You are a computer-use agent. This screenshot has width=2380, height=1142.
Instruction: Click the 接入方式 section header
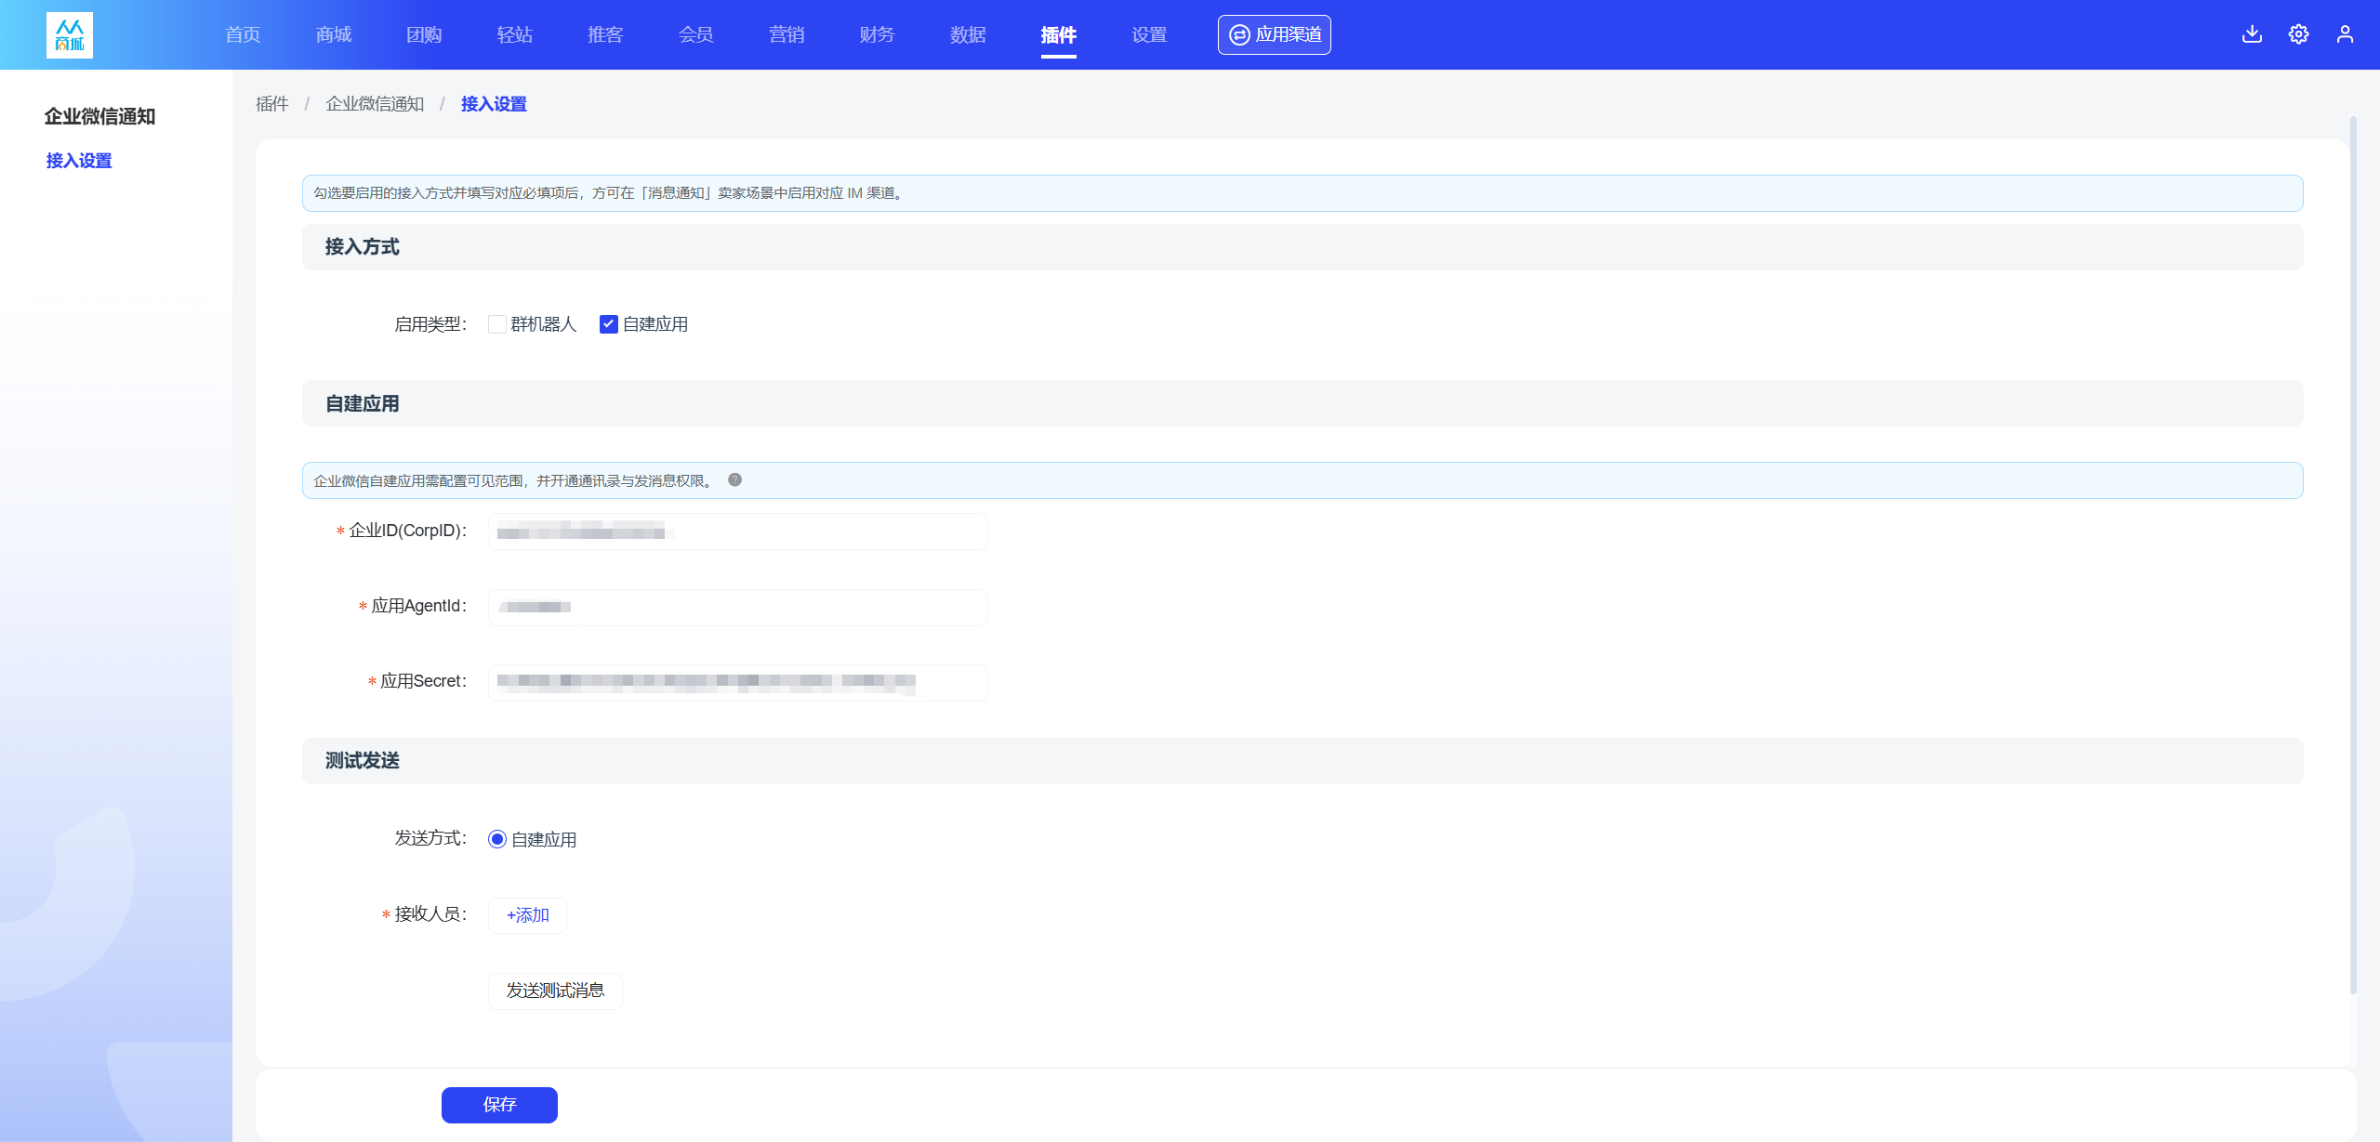1302,247
